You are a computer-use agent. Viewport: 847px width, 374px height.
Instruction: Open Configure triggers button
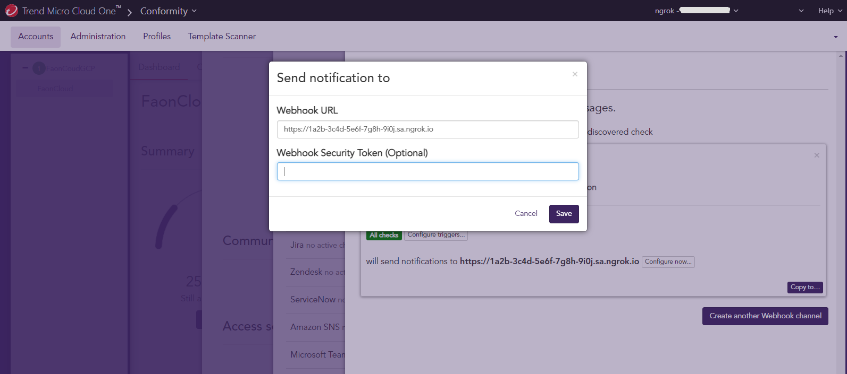[x=436, y=235]
